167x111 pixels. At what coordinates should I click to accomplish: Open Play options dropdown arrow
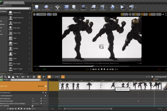[x=127, y=8]
